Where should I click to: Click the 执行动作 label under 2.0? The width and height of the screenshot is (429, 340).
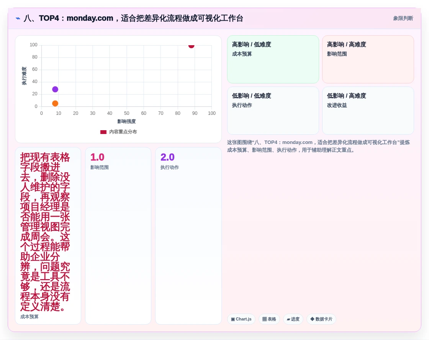pos(169,167)
